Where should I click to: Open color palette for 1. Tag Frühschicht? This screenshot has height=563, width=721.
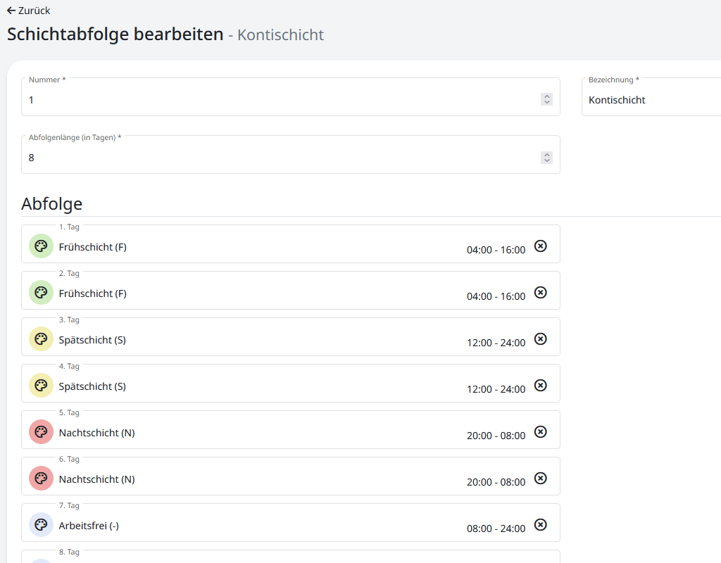pos(41,246)
